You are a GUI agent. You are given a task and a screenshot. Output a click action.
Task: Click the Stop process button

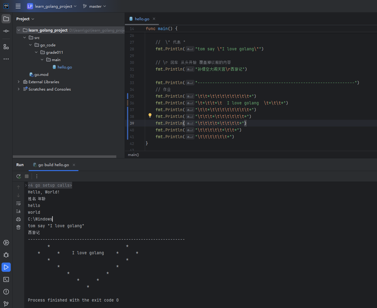point(27,176)
